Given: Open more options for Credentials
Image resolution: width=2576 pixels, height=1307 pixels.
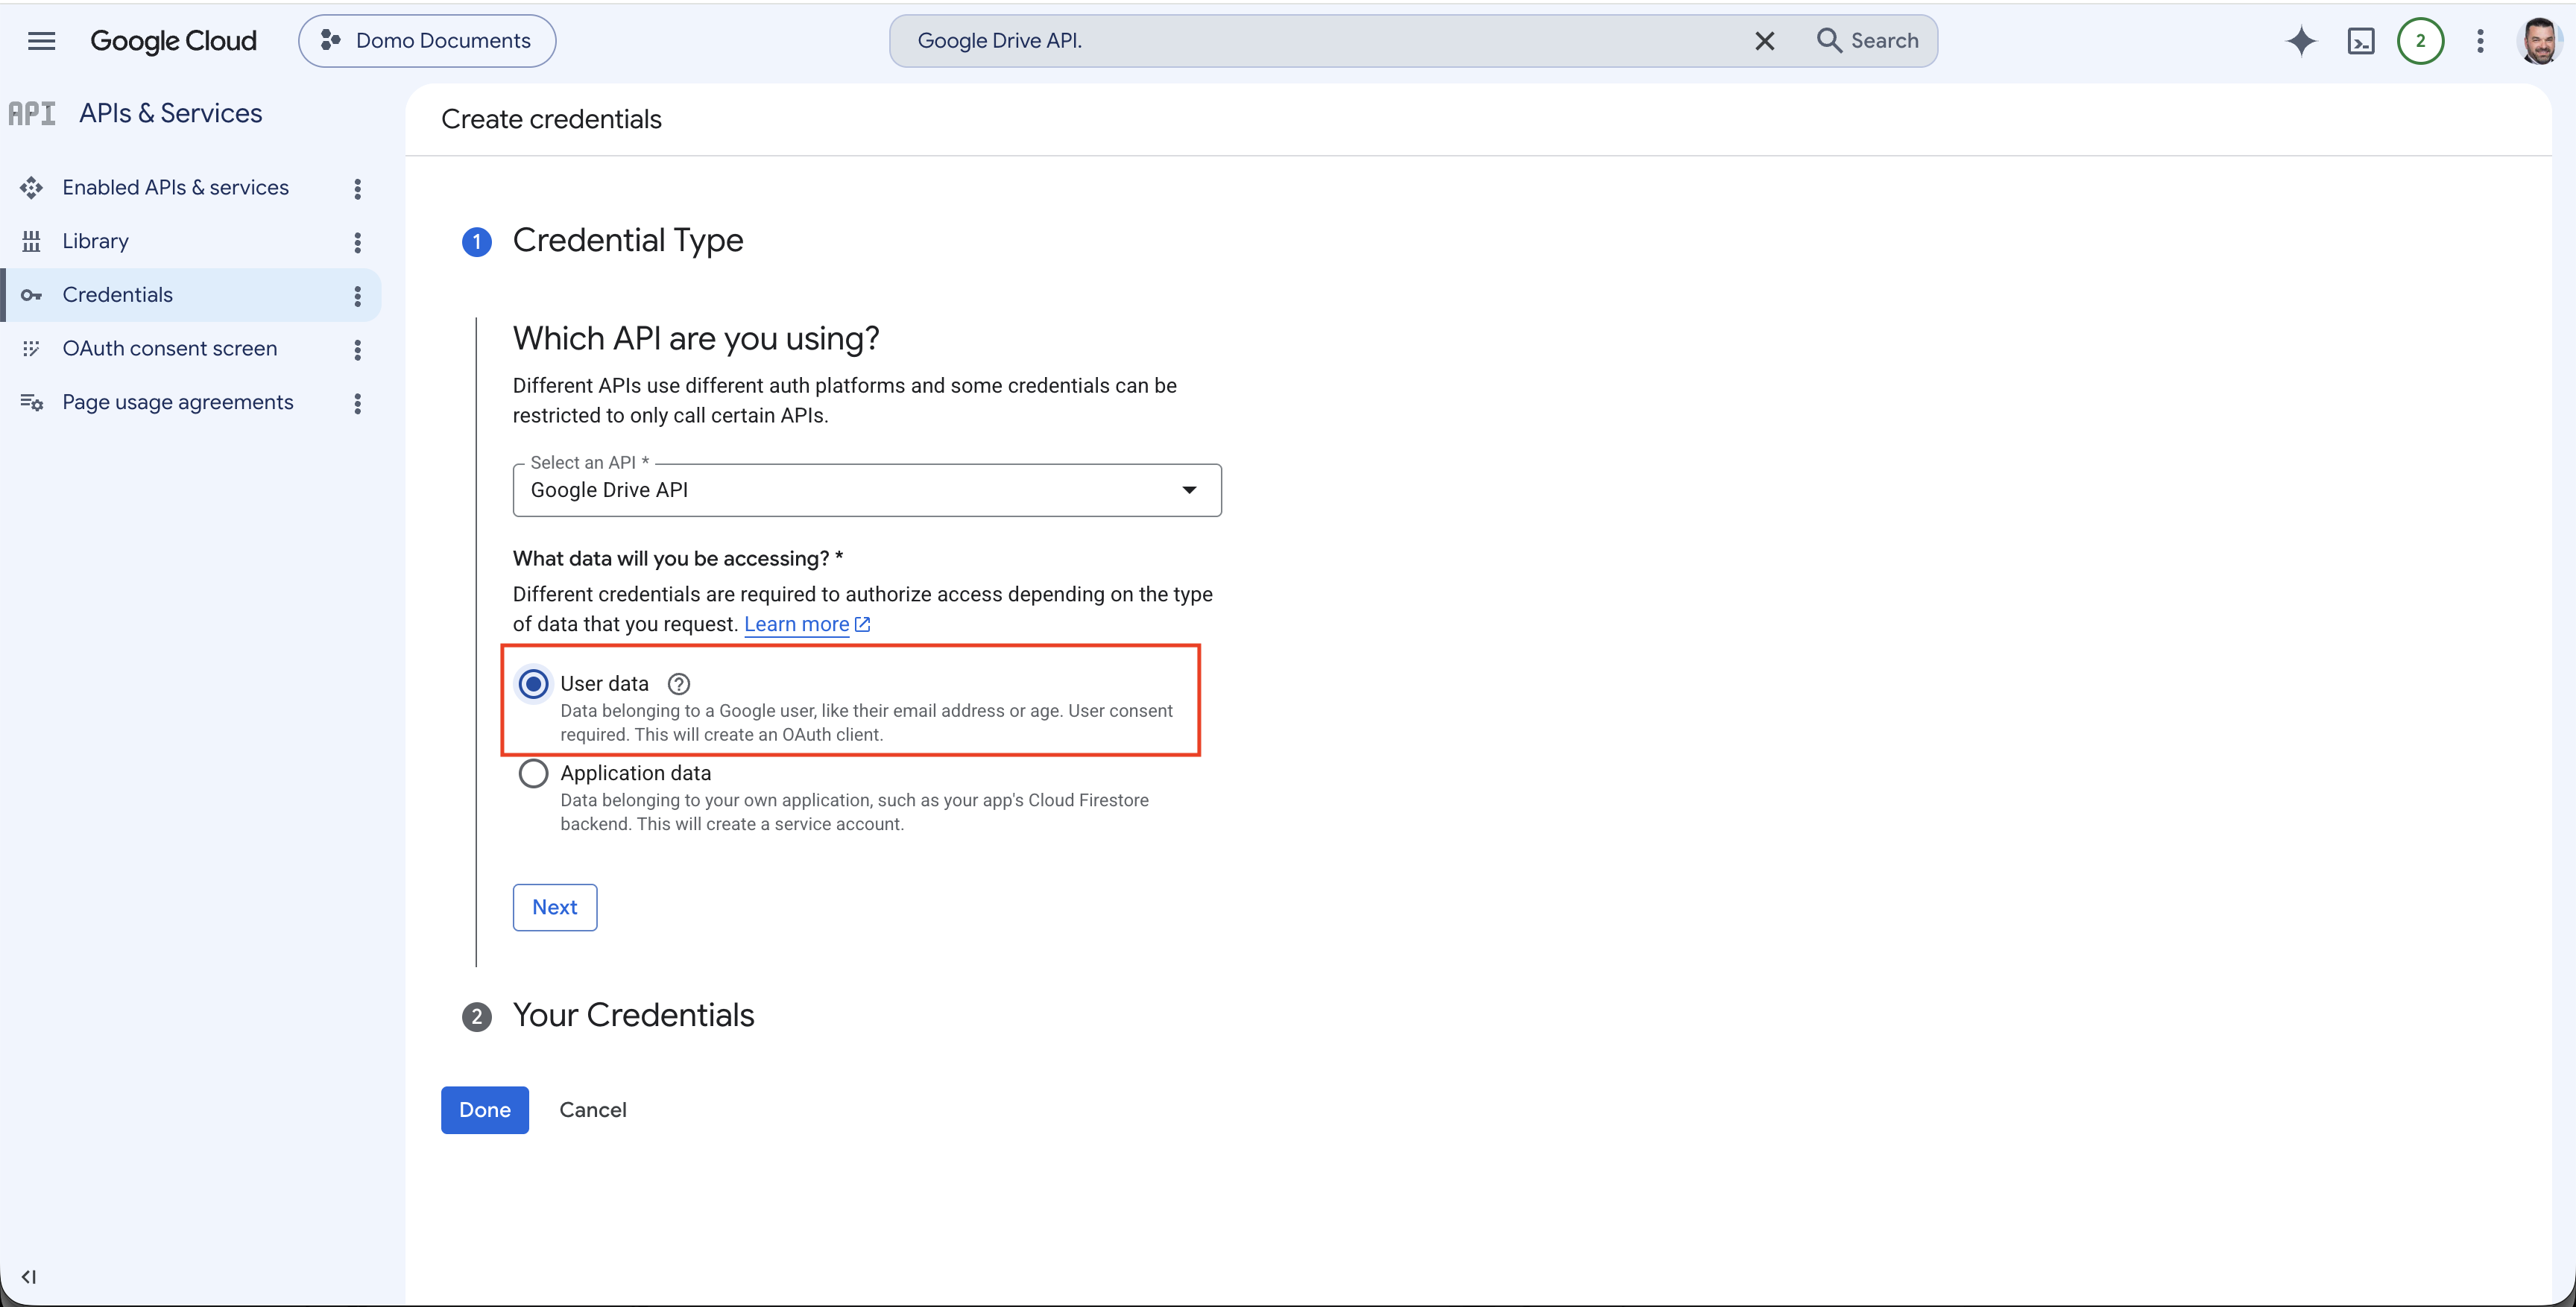Looking at the screenshot, I should click(x=357, y=296).
